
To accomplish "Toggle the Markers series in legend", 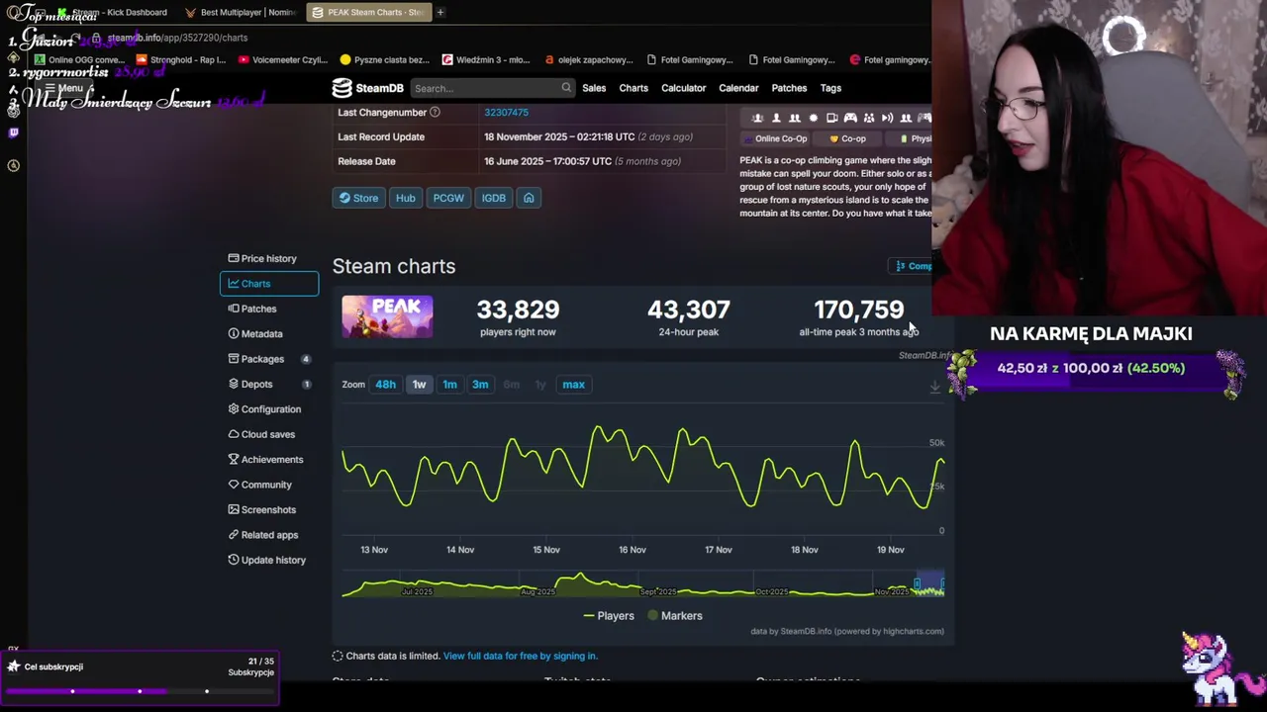I will coord(674,616).
